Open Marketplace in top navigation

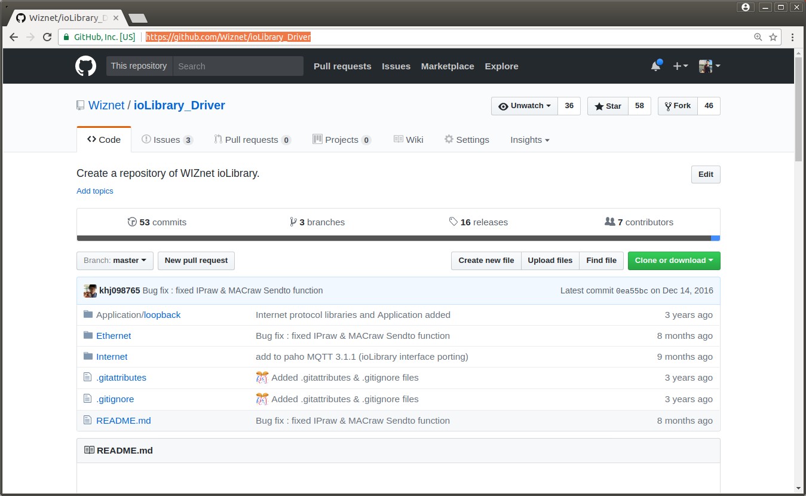click(x=448, y=66)
